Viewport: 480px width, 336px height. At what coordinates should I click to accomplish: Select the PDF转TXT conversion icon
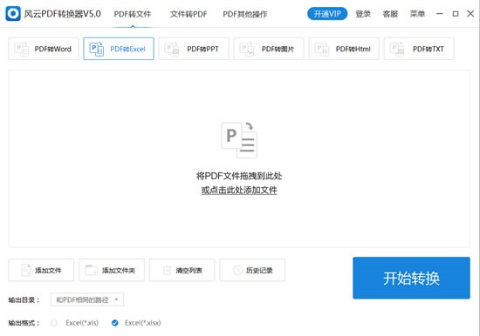[x=397, y=49]
